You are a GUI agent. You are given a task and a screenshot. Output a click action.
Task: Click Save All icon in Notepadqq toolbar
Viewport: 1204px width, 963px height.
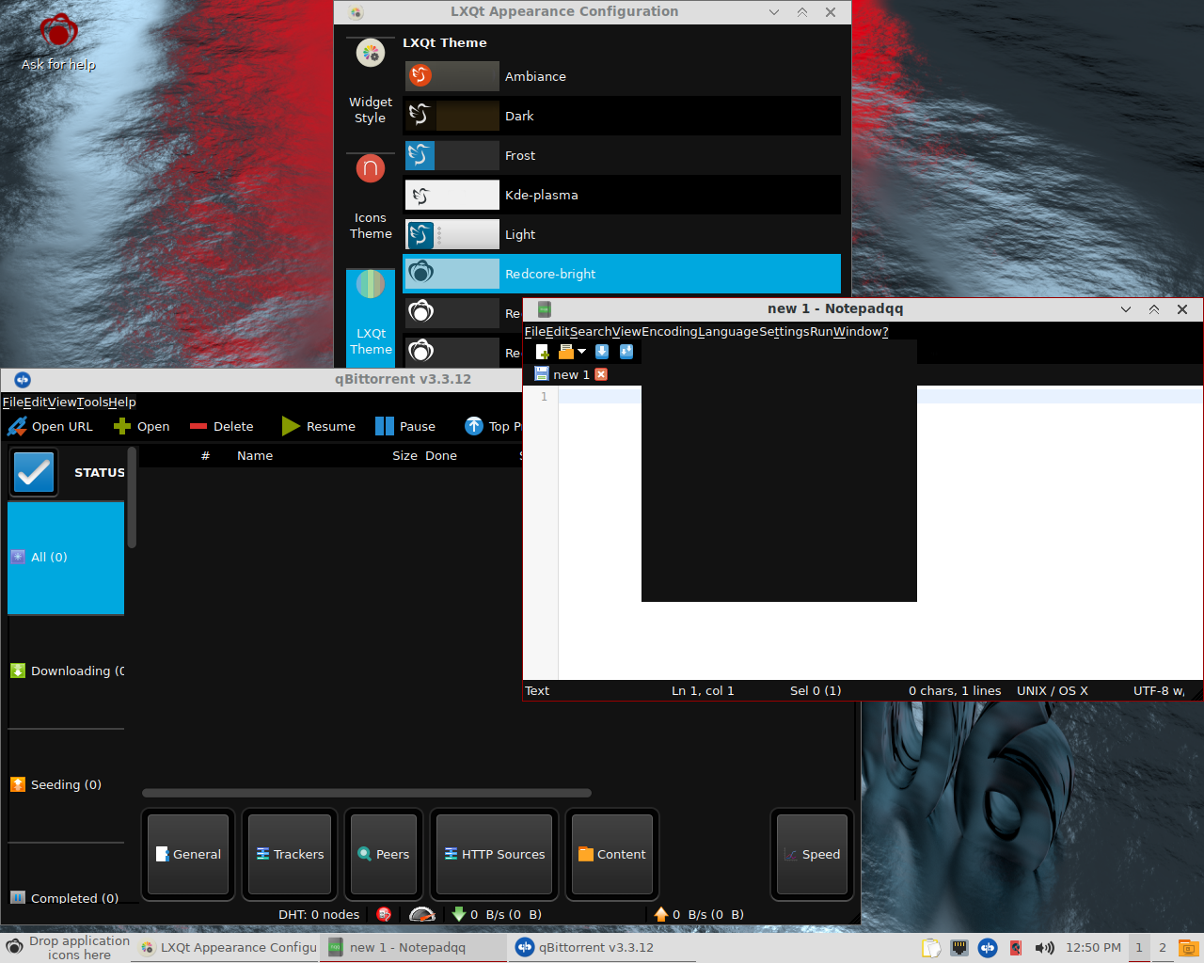(626, 352)
